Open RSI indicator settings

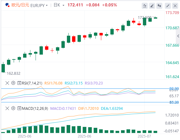[x=13, y=83]
